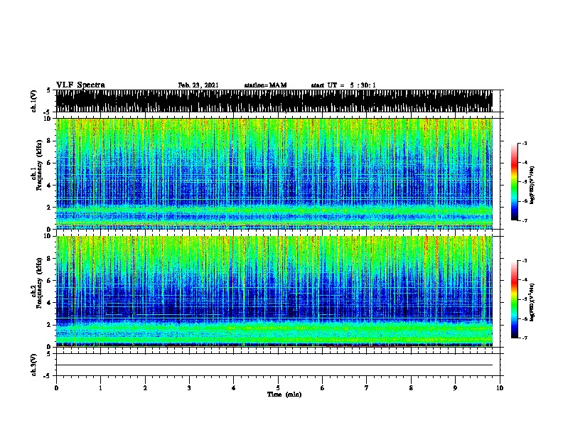Click the ch.3 flat voltage trace panel

278,365
